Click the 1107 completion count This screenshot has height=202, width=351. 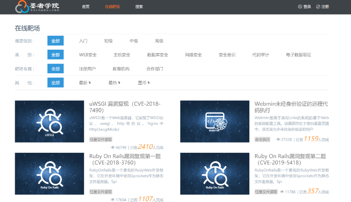pyautogui.click(x=145, y=199)
